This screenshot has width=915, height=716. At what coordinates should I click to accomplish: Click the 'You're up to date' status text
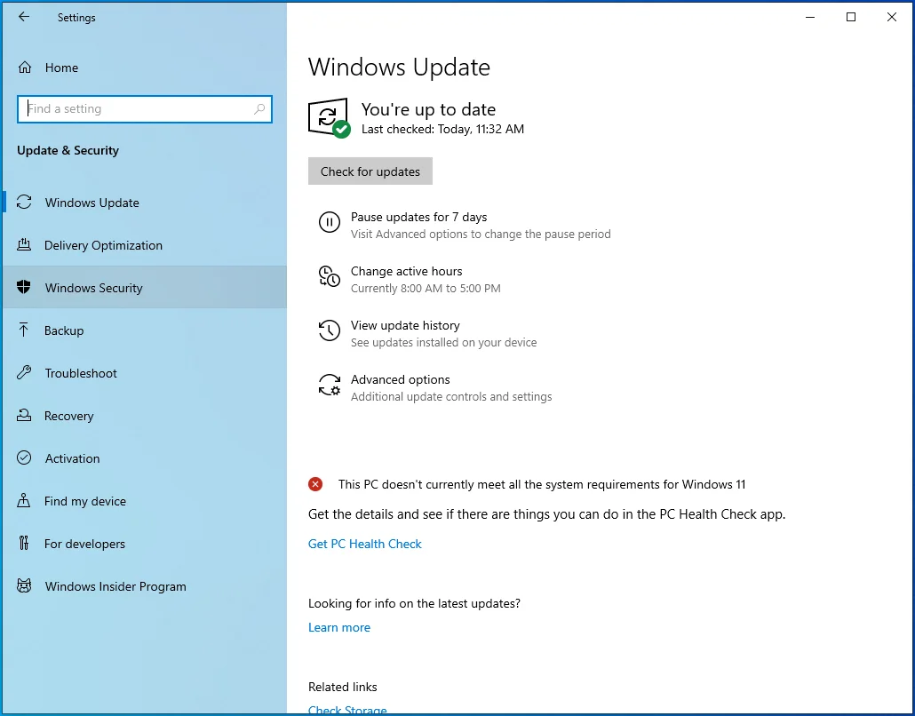coord(428,109)
